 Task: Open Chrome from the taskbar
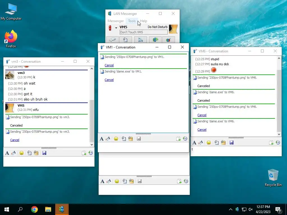tap(34, 209)
